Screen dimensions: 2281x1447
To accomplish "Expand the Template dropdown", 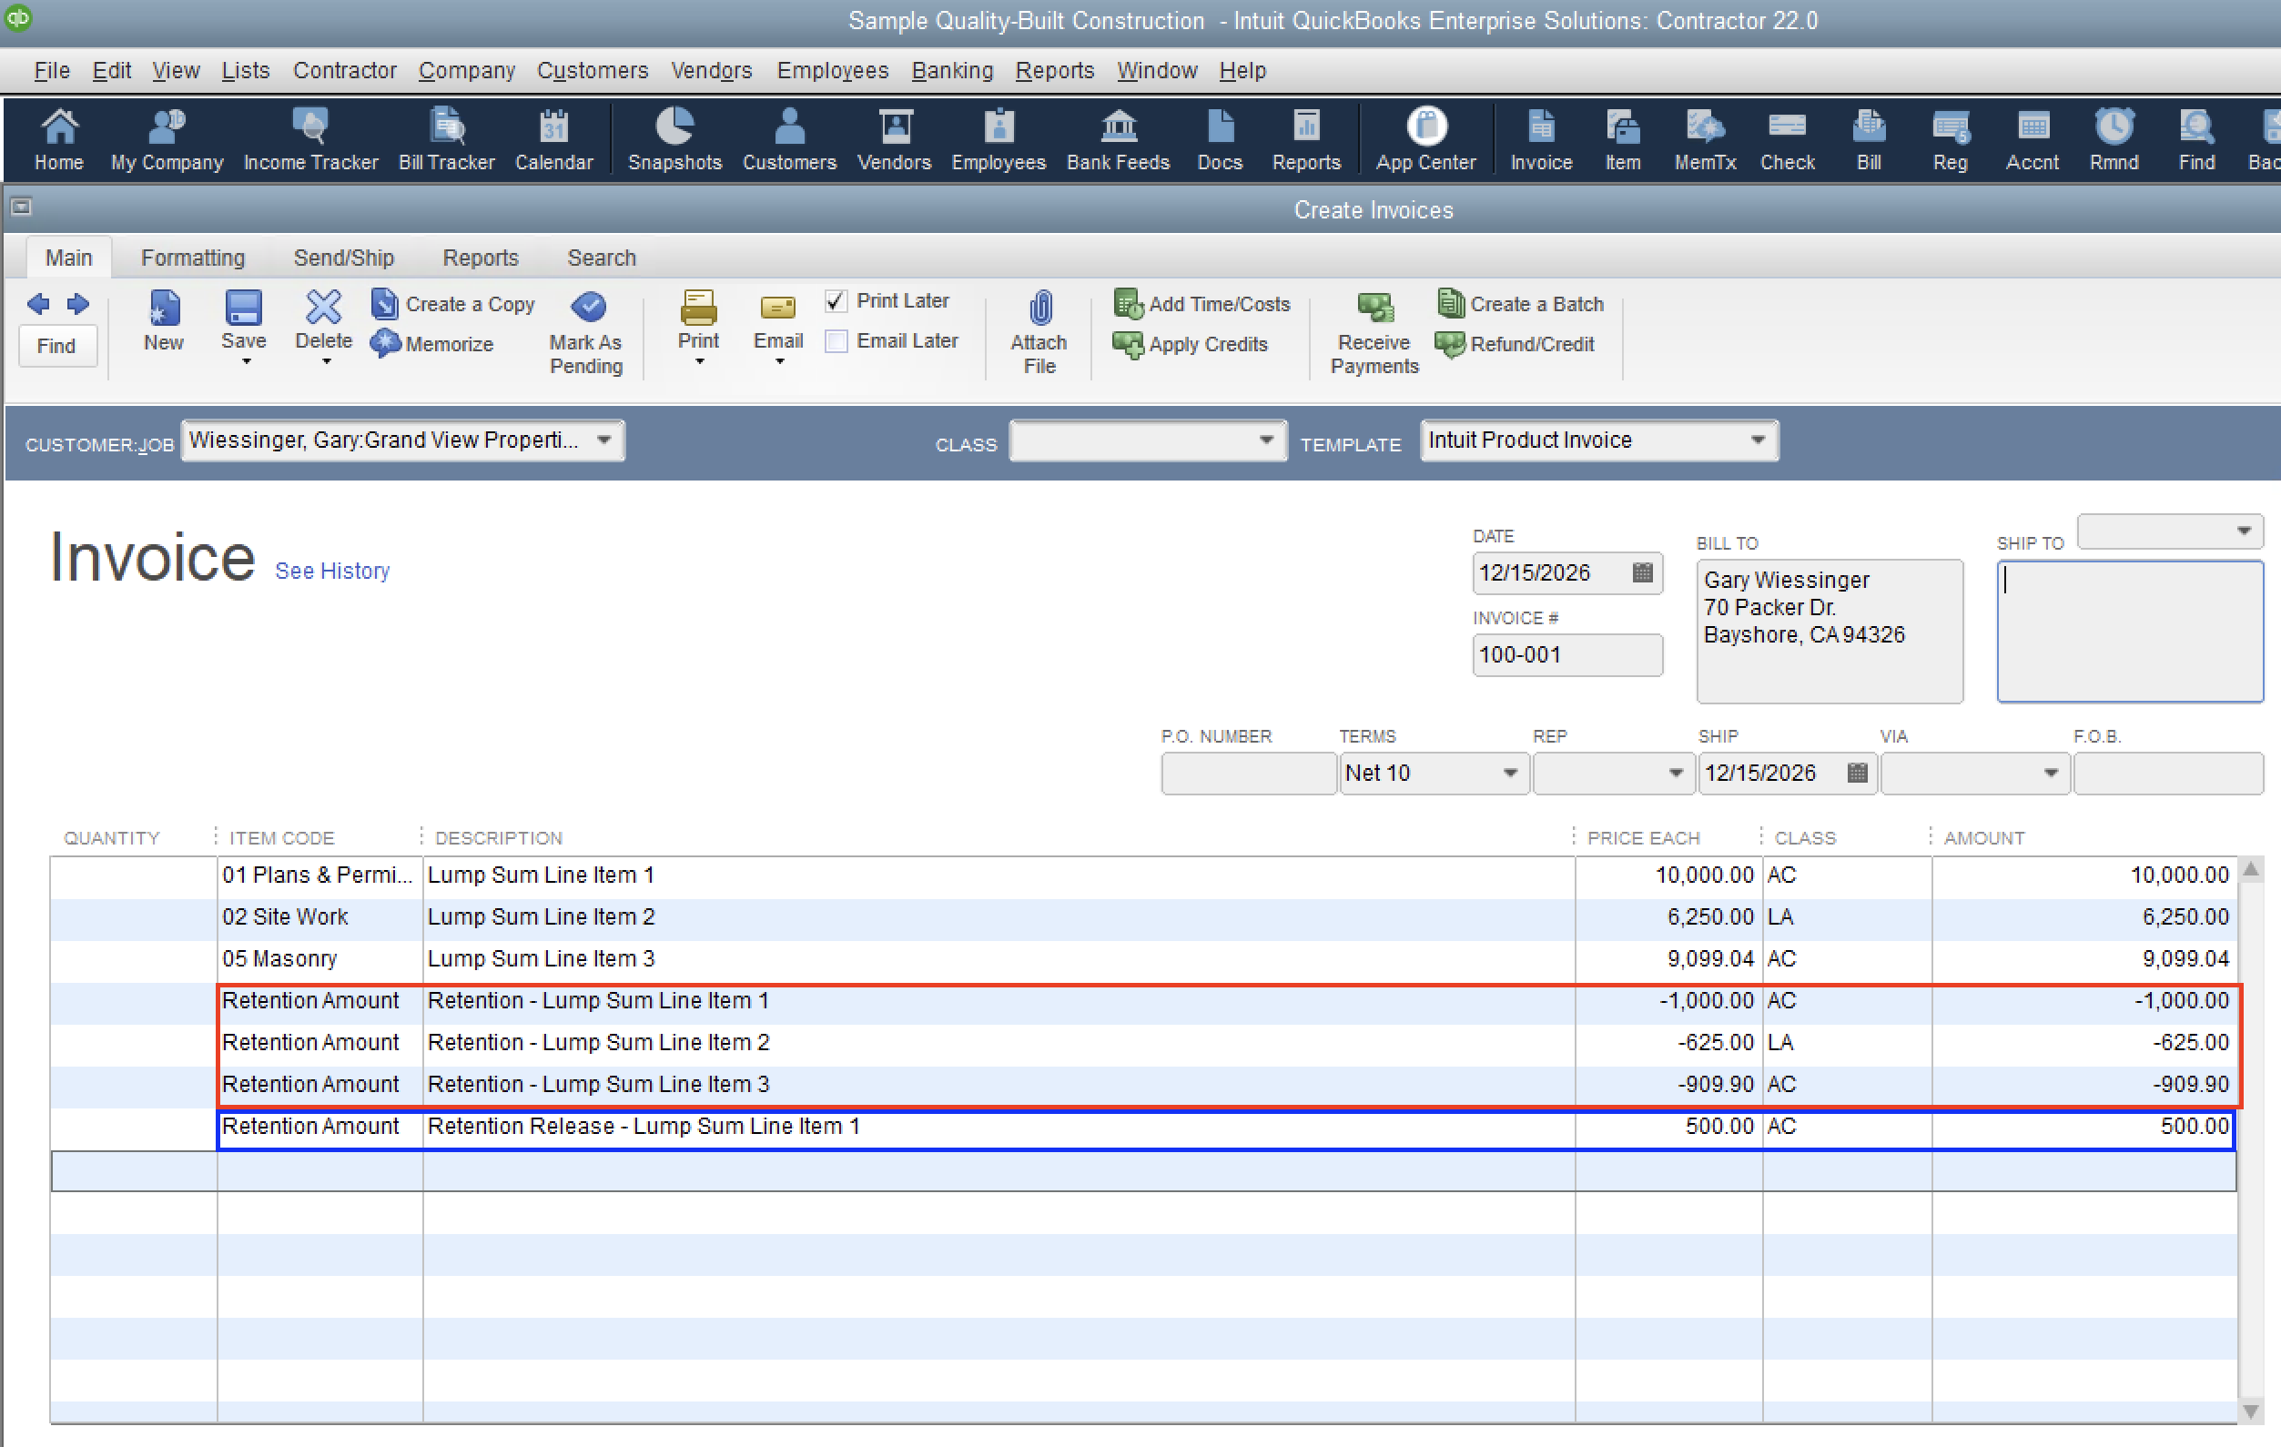I will coord(1757,440).
